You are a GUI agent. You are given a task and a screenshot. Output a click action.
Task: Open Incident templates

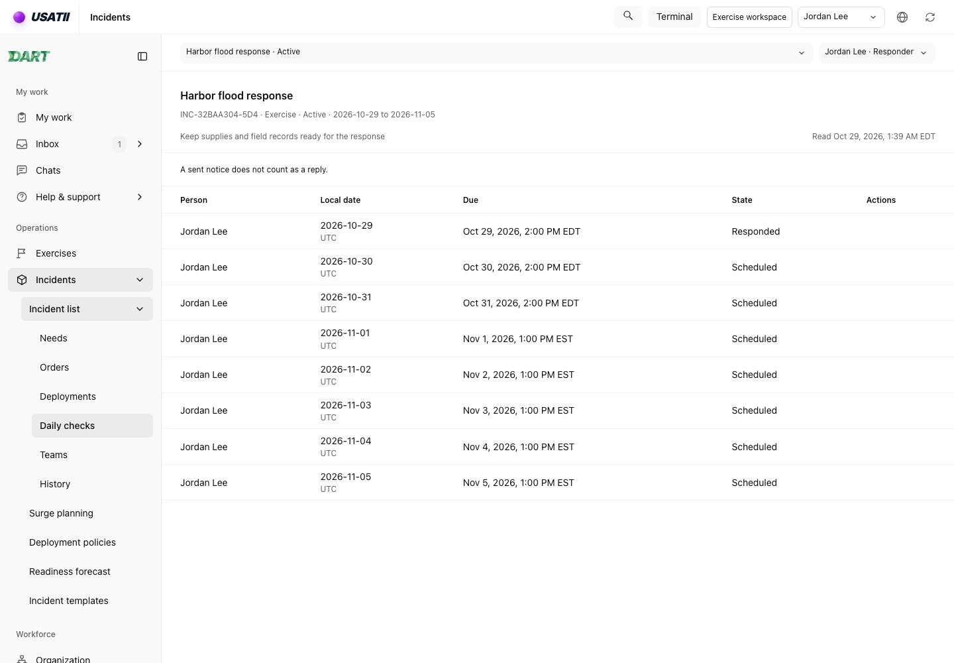pos(87,601)
